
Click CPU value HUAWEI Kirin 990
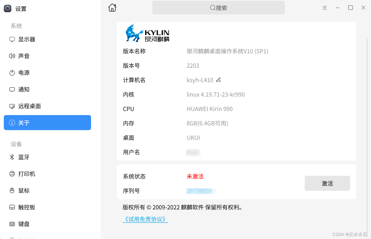(x=210, y=109)
